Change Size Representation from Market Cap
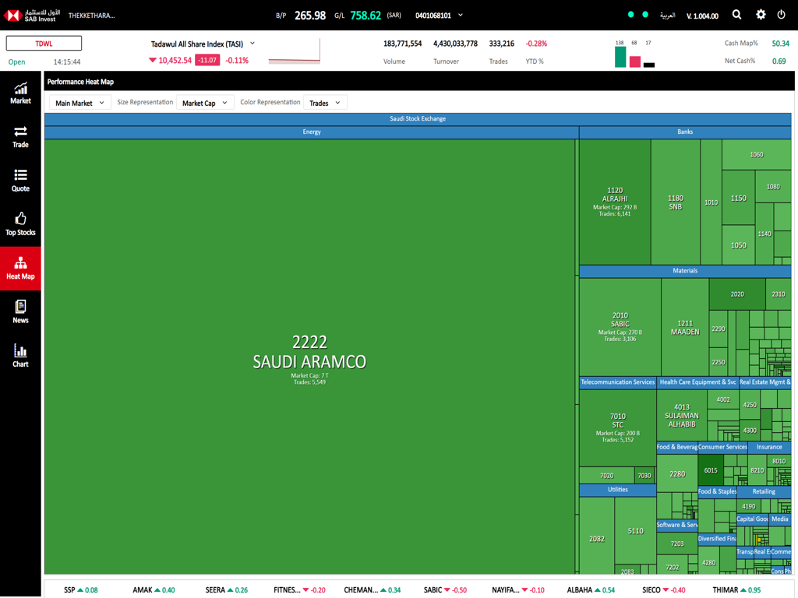Screen dimensions: 798x598 click(204, 102)
